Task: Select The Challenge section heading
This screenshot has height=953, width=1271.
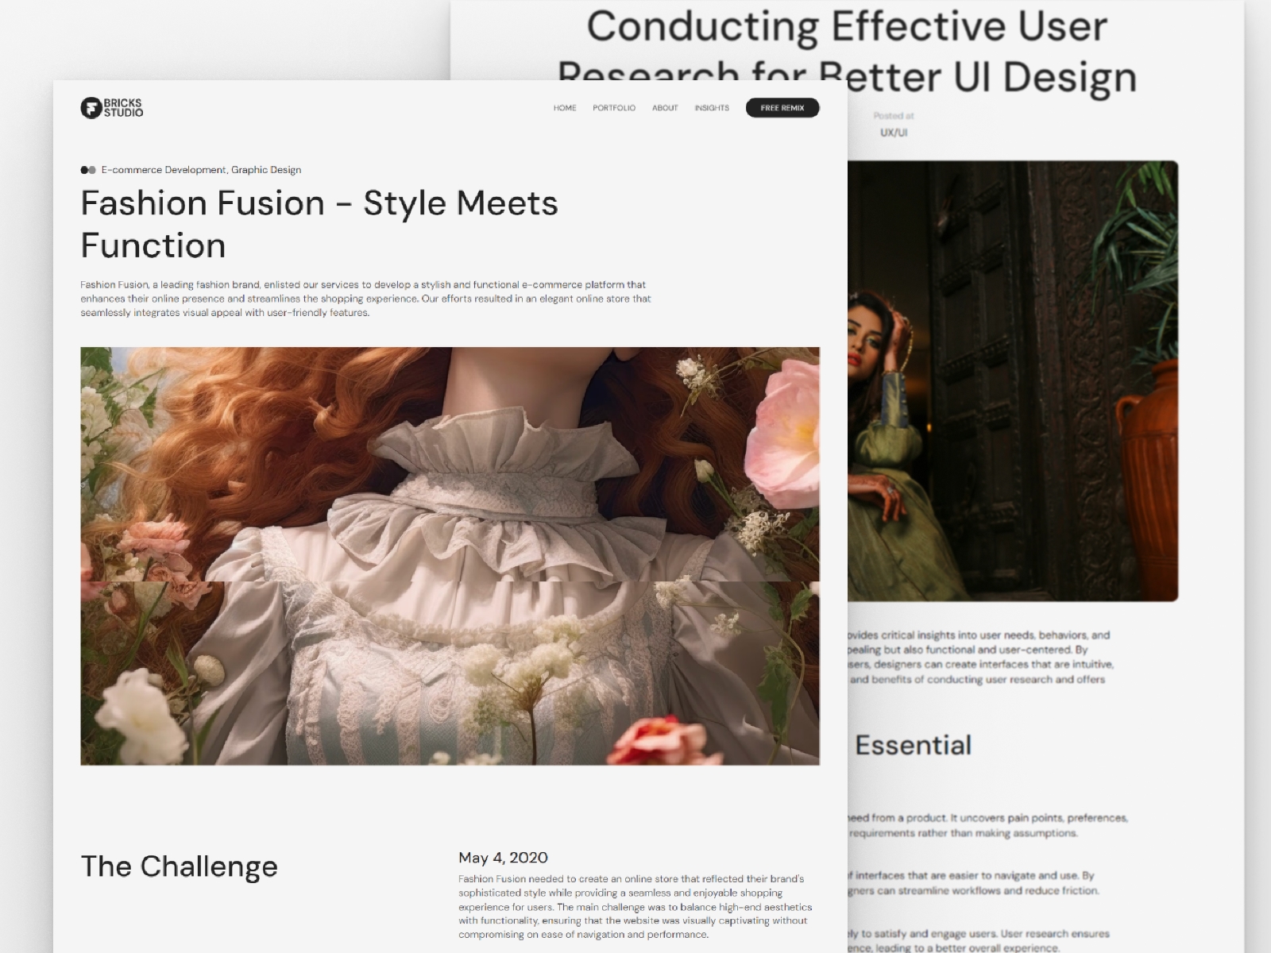Action: [181, 866]
